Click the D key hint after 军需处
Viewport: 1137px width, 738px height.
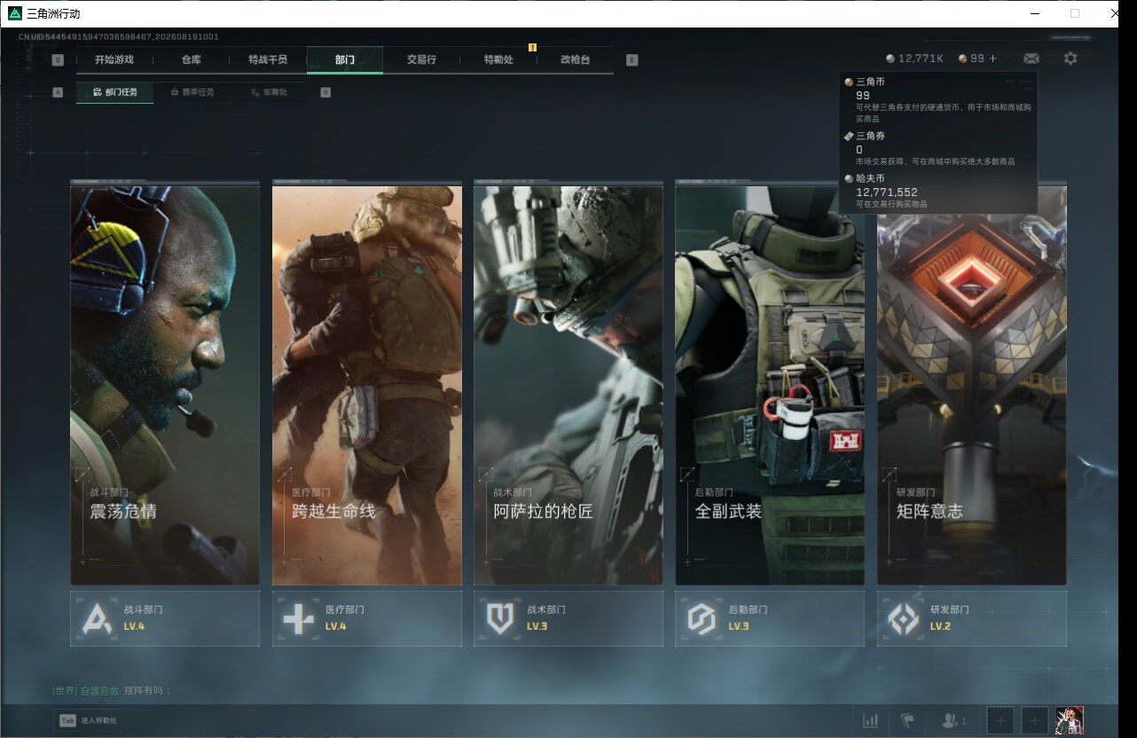[x=325, y=92]
